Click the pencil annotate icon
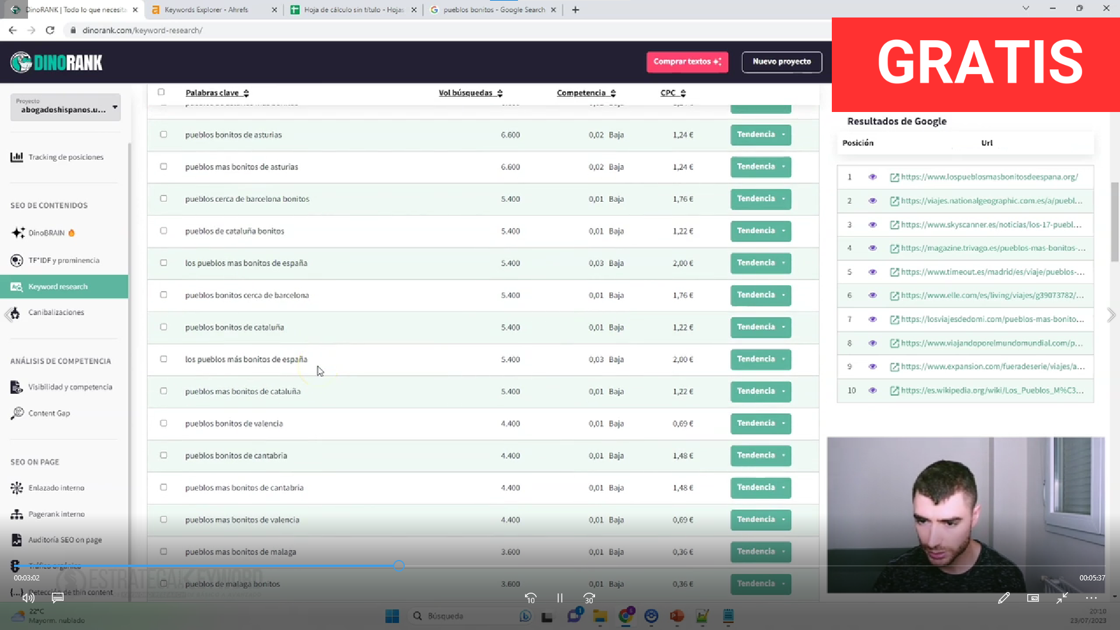This screenshot has width=1120, height=630. [x=1004, y=598]
